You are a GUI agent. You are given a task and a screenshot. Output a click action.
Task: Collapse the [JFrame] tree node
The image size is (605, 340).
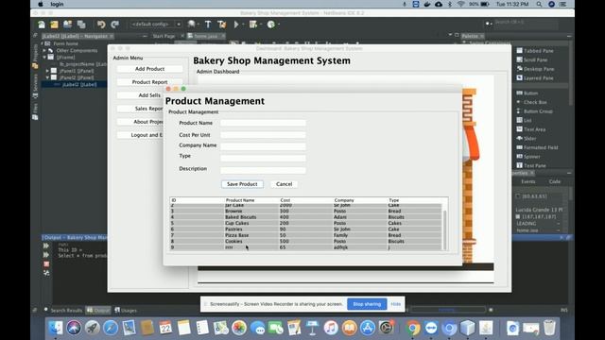[44, 57]
